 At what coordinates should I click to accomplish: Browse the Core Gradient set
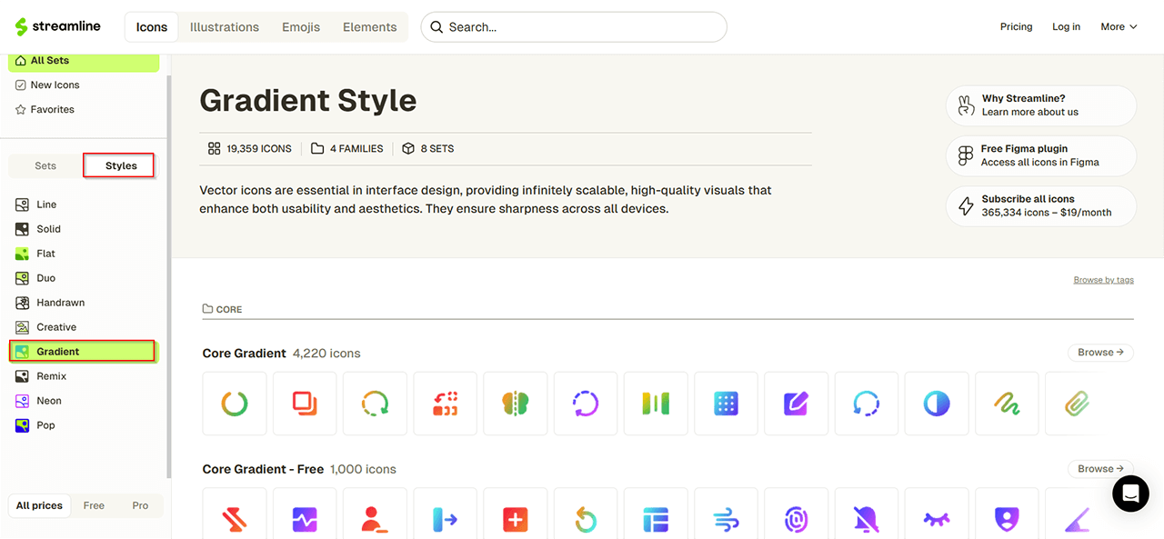1099,353
